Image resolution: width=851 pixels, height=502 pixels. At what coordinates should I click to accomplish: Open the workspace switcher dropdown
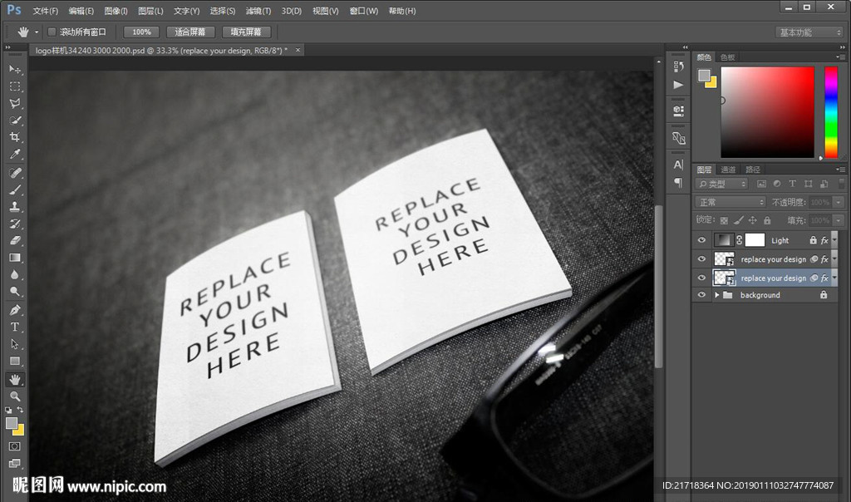[x=809, y=32]
